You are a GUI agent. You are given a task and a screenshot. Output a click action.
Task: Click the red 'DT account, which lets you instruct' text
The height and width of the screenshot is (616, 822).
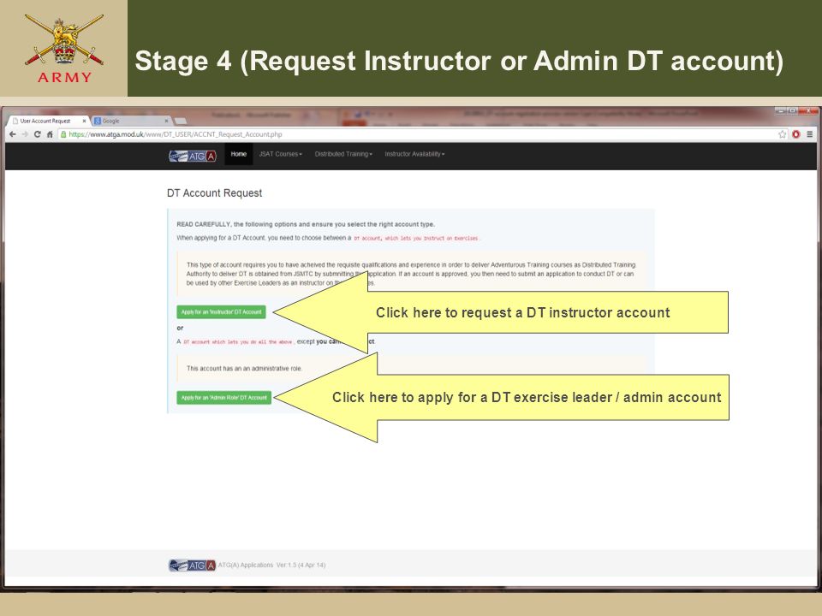click(x=416, y=239)
